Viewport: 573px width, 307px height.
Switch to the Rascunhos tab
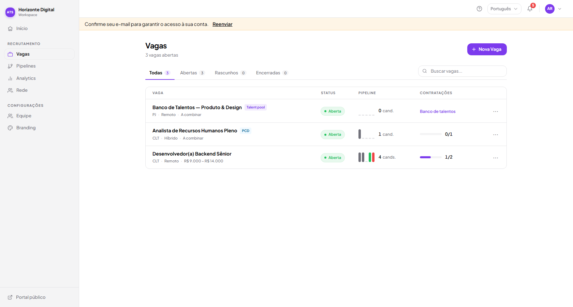230,73
